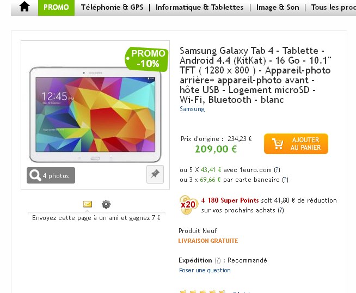Click the Poser une question link
The height and width of the screenshot is (293, 356).
(x=205, y=270)
